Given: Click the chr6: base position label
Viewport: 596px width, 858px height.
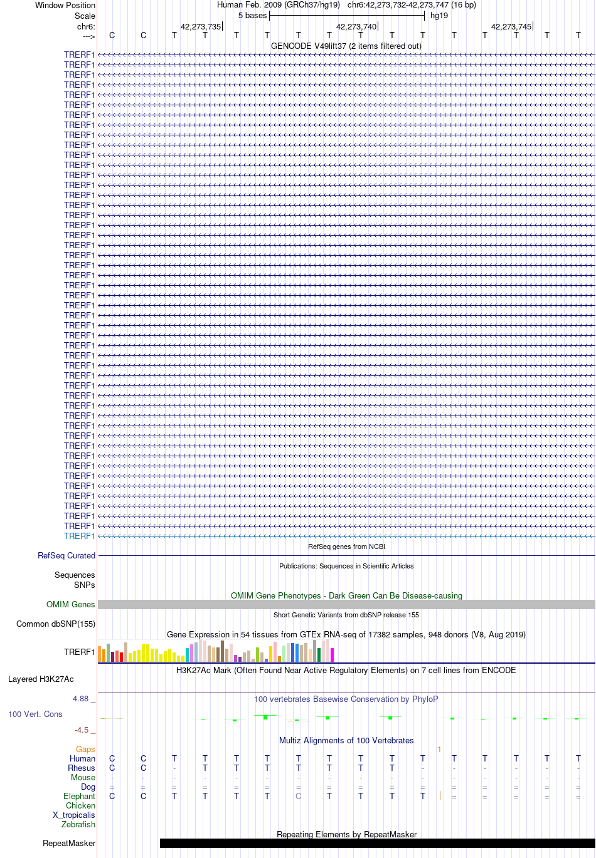Looking at the screenshot, I should [x=86, y=26].
